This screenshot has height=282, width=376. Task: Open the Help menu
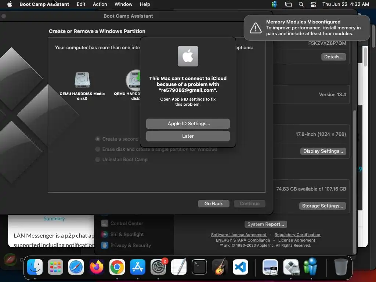point(145,4)
